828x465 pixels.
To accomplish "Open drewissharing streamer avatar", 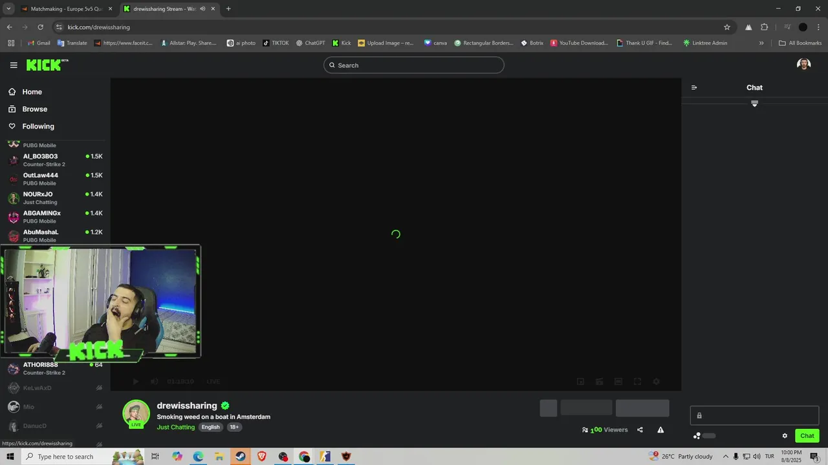I will coord(136,414).
